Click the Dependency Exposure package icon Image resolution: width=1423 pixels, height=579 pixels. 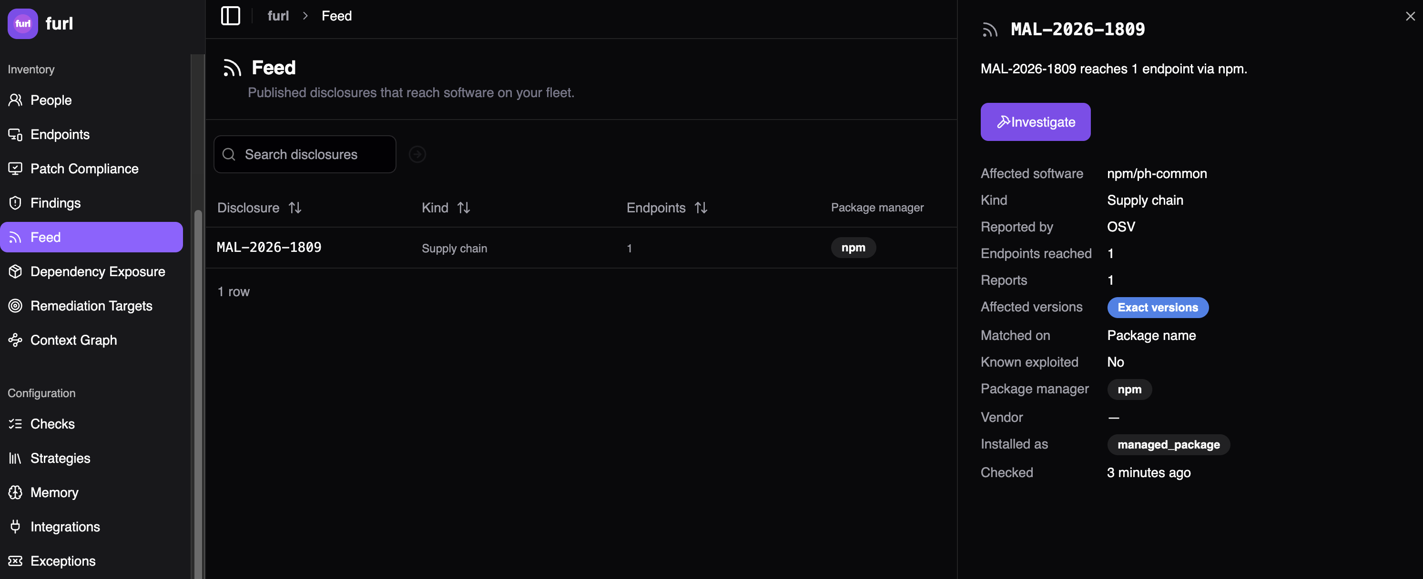pos(15,271)
